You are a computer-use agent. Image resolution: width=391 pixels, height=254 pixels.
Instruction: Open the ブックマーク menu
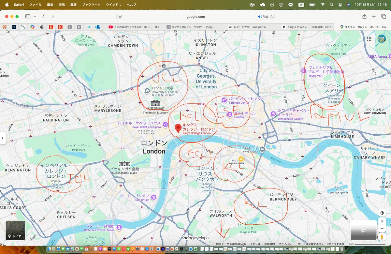91,5
